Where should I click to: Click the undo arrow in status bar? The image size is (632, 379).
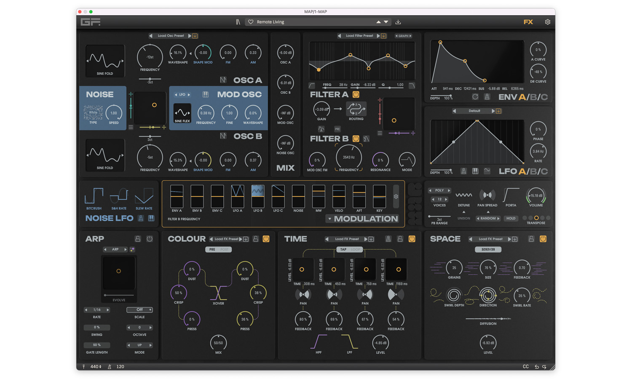click(x=537, y=367)
